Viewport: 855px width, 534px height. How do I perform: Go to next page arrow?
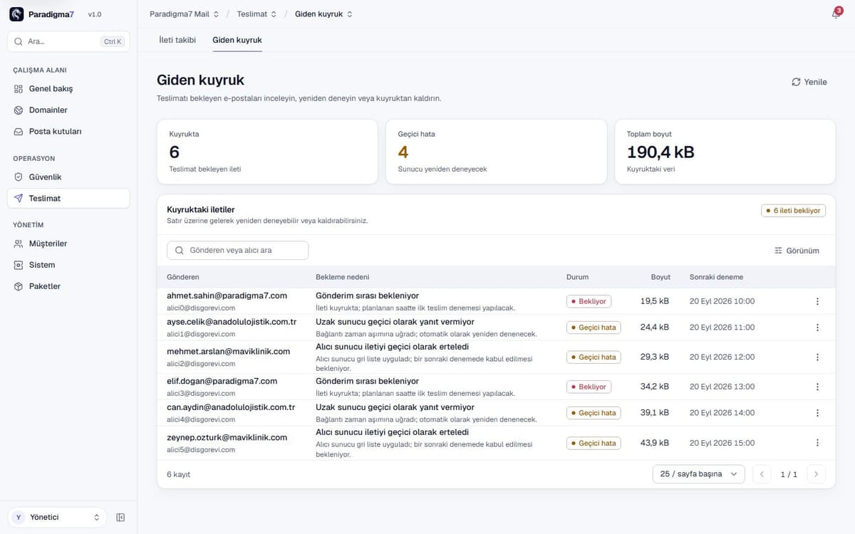(x=817, y=474)
